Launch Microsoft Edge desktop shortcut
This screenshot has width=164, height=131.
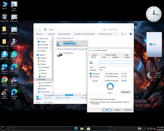[14, 94]
